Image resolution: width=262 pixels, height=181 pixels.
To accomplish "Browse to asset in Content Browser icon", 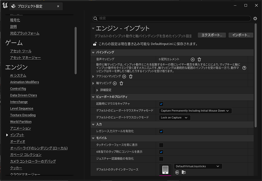I will click(184, 172).
